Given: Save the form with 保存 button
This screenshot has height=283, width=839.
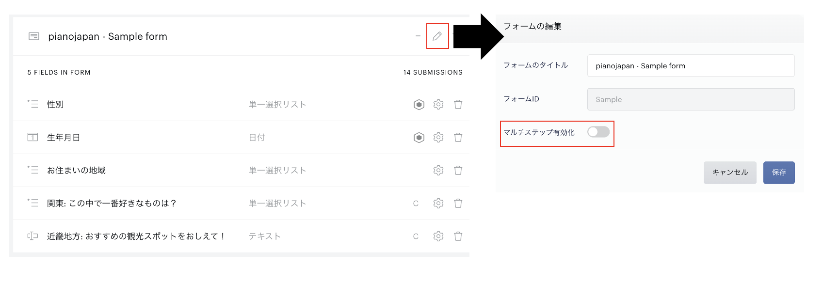Looking at the screenshot, I should click(x=779, y=173).
